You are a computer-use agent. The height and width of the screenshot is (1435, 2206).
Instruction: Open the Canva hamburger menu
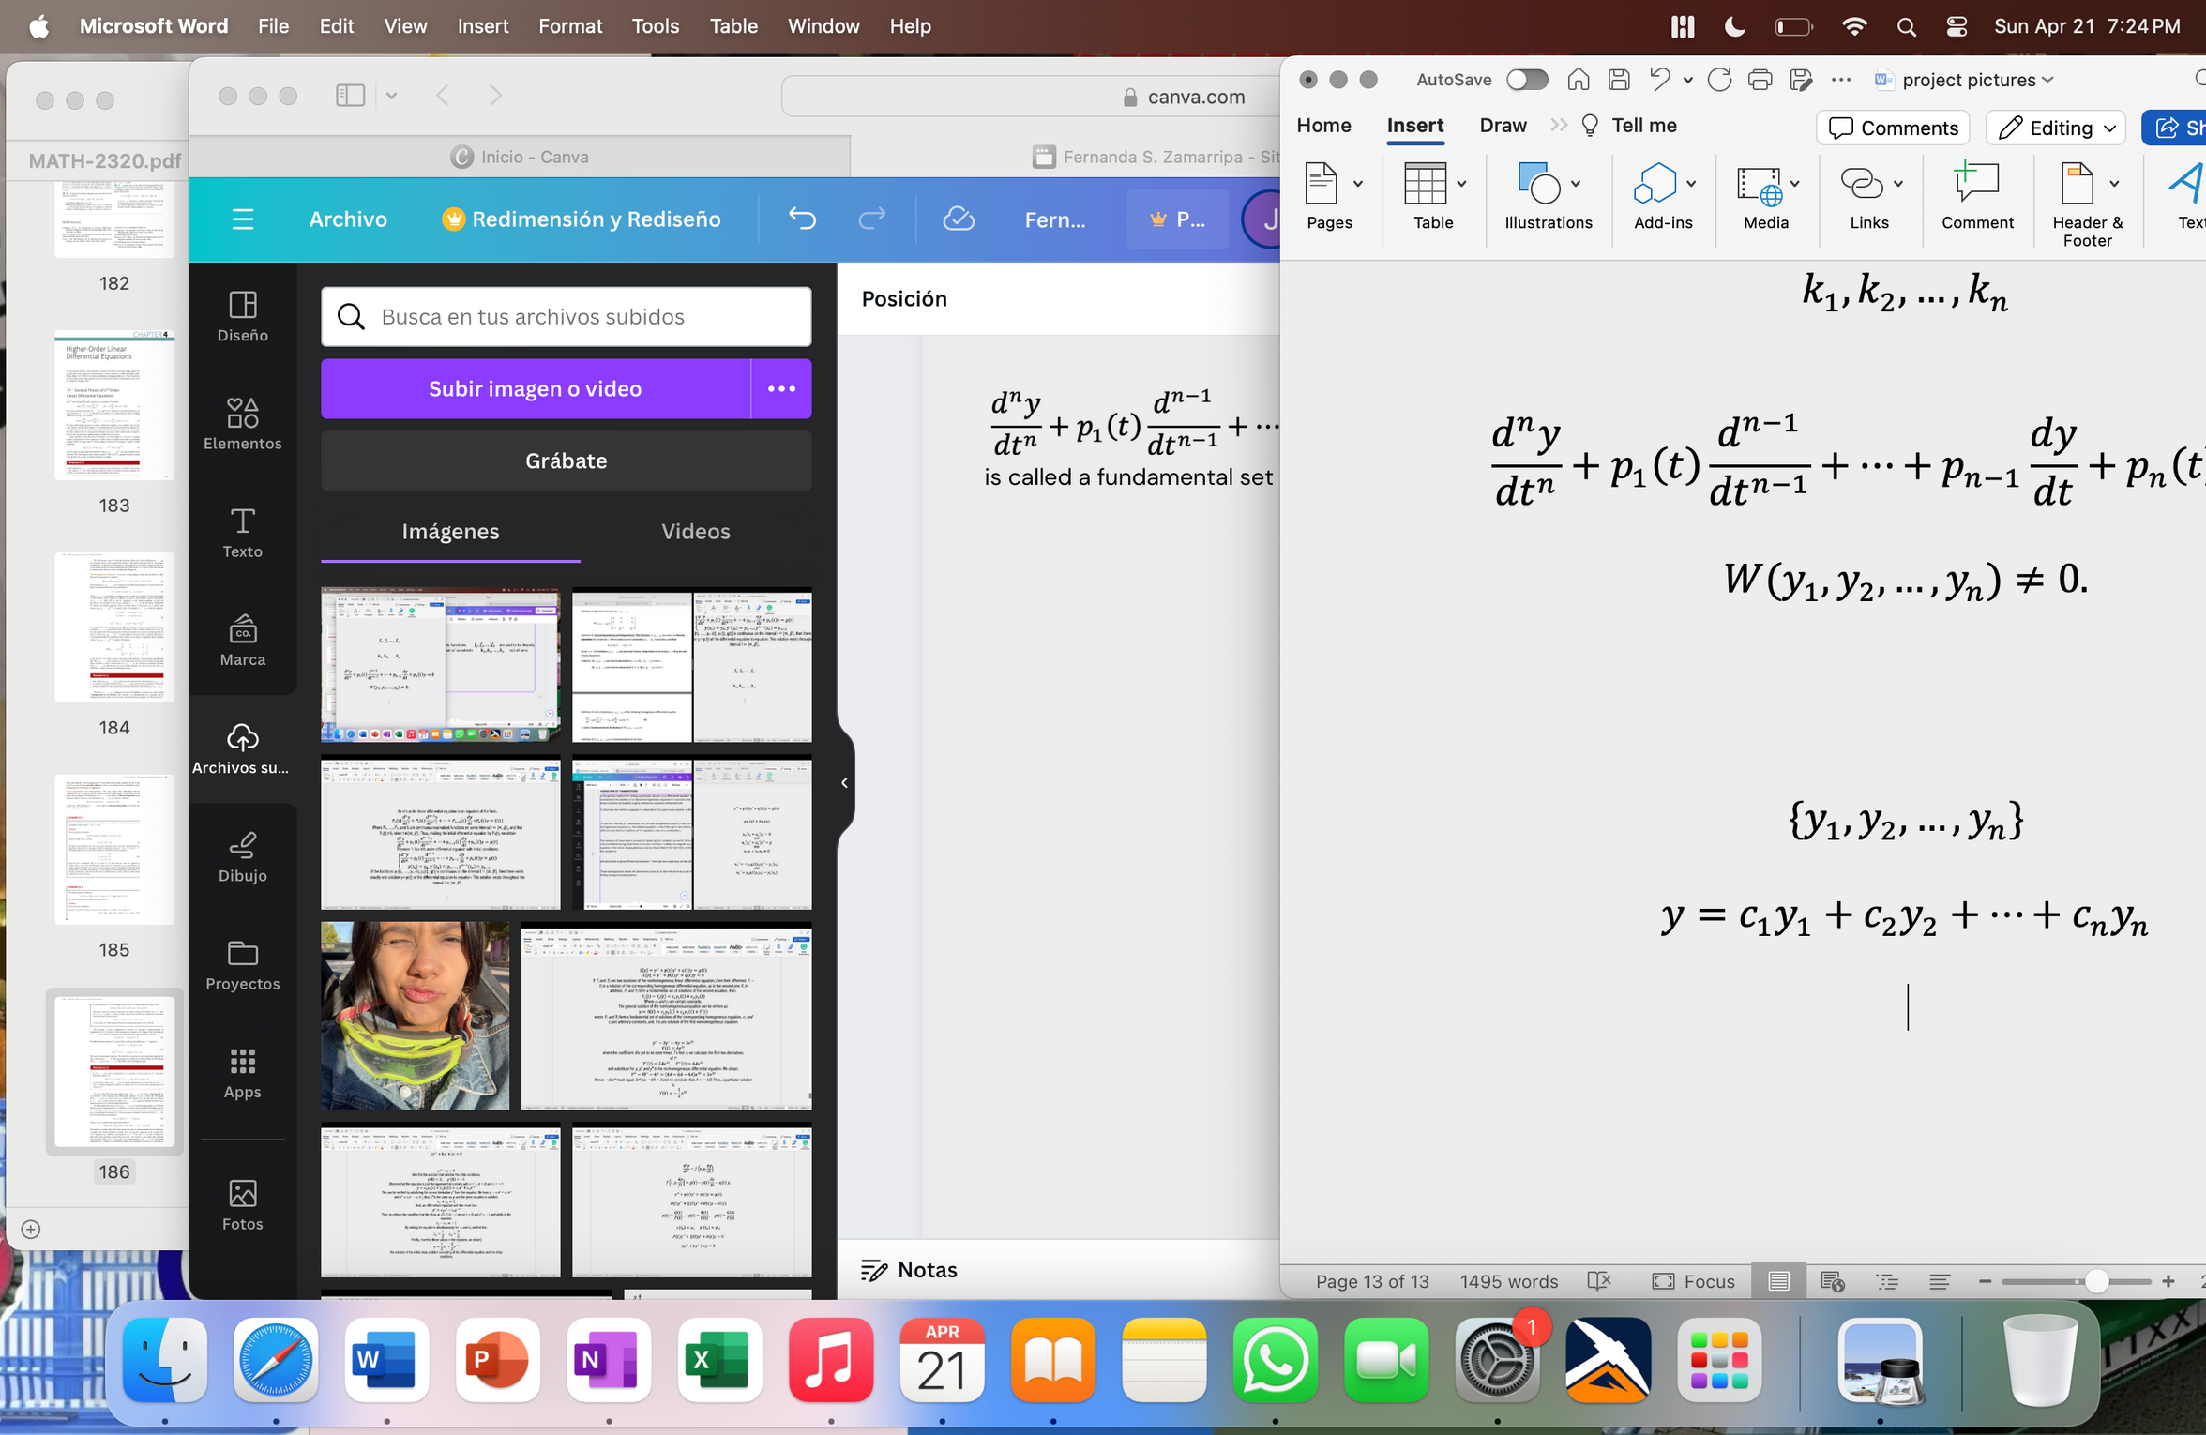[243, 219]
